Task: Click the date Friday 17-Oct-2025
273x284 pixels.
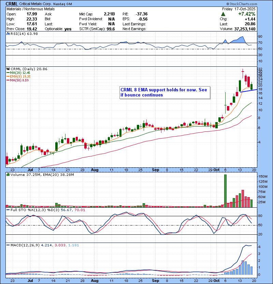Action: point(239,9)
